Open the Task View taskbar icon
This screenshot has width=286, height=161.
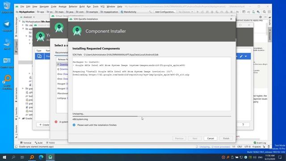point(22,157)
